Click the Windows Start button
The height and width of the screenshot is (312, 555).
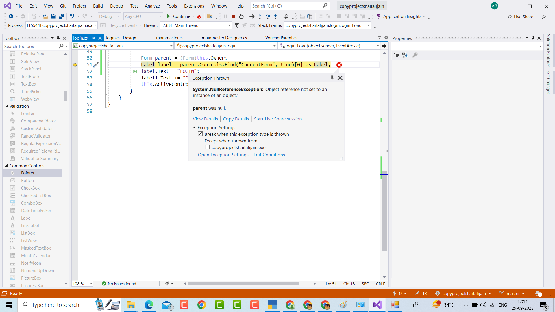pyautogui.click(x=9, y=305)
